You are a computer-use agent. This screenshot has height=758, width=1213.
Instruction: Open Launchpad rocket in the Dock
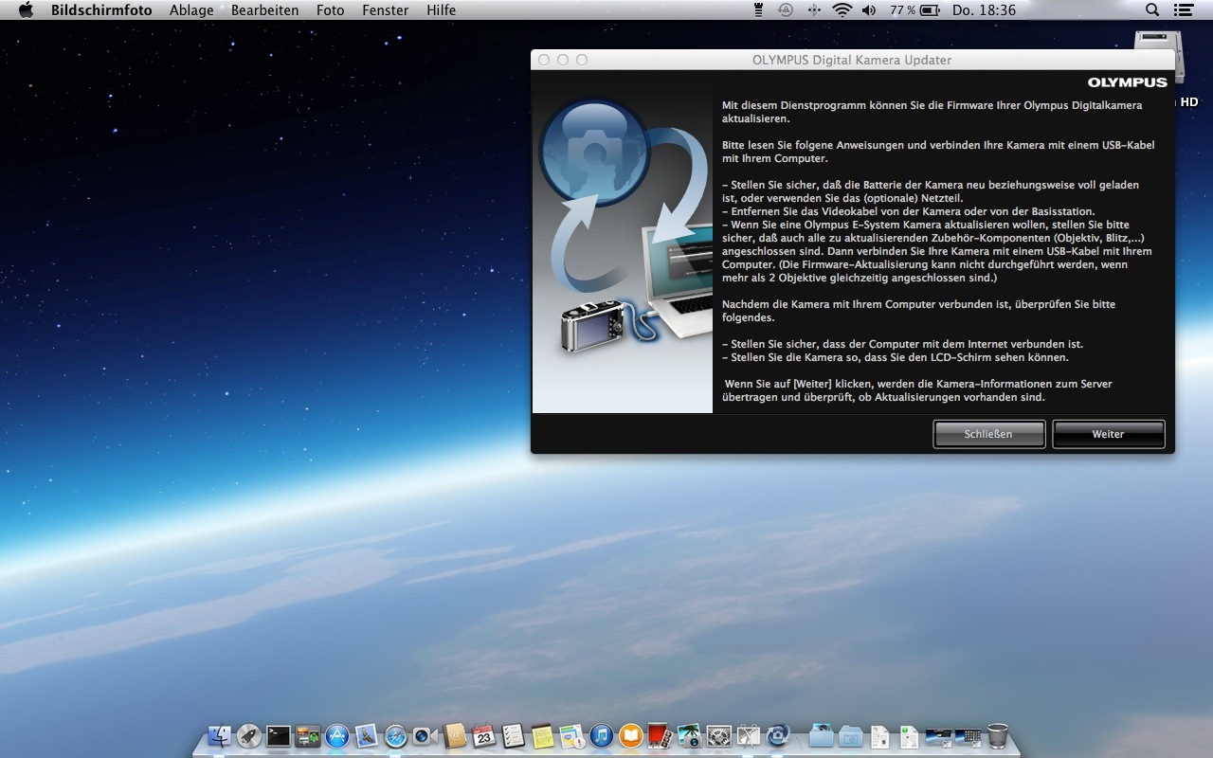[249, 735]
